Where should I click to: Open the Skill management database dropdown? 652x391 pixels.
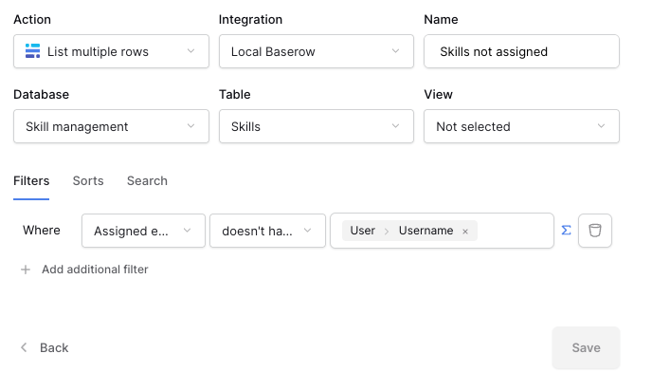[111, 126]
